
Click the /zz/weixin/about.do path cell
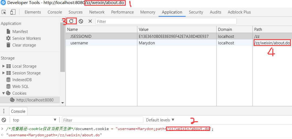tap(273, 43)
